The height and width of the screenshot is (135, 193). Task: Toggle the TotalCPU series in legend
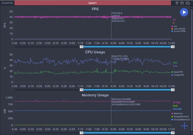click(x=178, y=75)
